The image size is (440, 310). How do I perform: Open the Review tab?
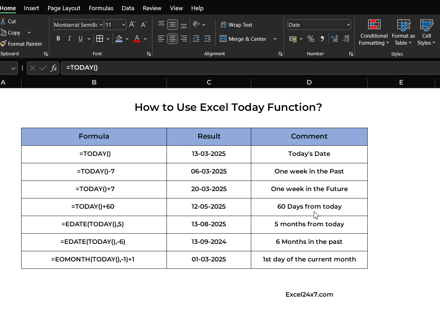(152, 8)
